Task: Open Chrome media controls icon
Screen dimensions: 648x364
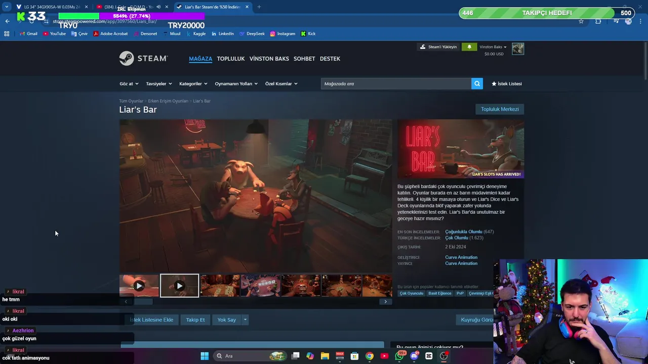Action: pyautogui.click(x=616, y=21)
